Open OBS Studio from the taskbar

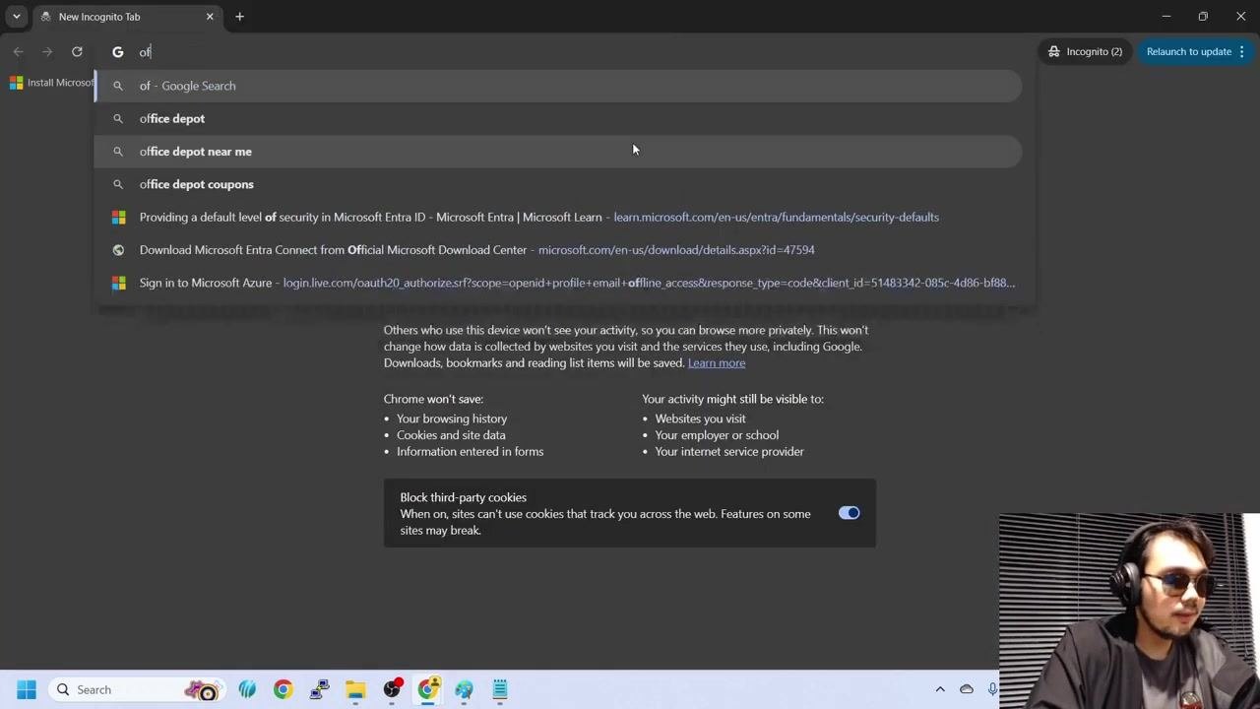pos(392,689)
